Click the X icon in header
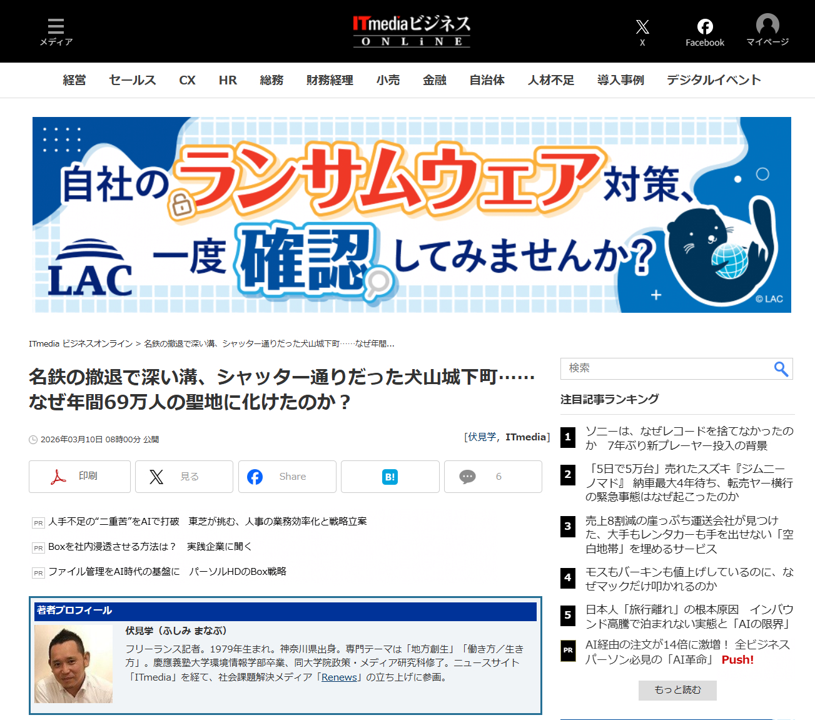 642,31
